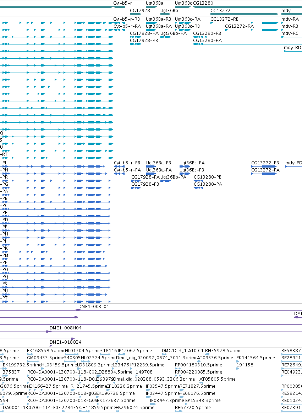The image size is (302, 413).
Task: Click transcript mdy-RB
Action: click(290, 26)
